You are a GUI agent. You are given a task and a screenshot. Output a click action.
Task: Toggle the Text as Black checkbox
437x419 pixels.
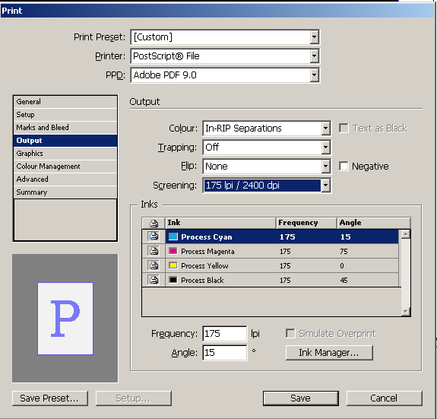click(344, 129)
